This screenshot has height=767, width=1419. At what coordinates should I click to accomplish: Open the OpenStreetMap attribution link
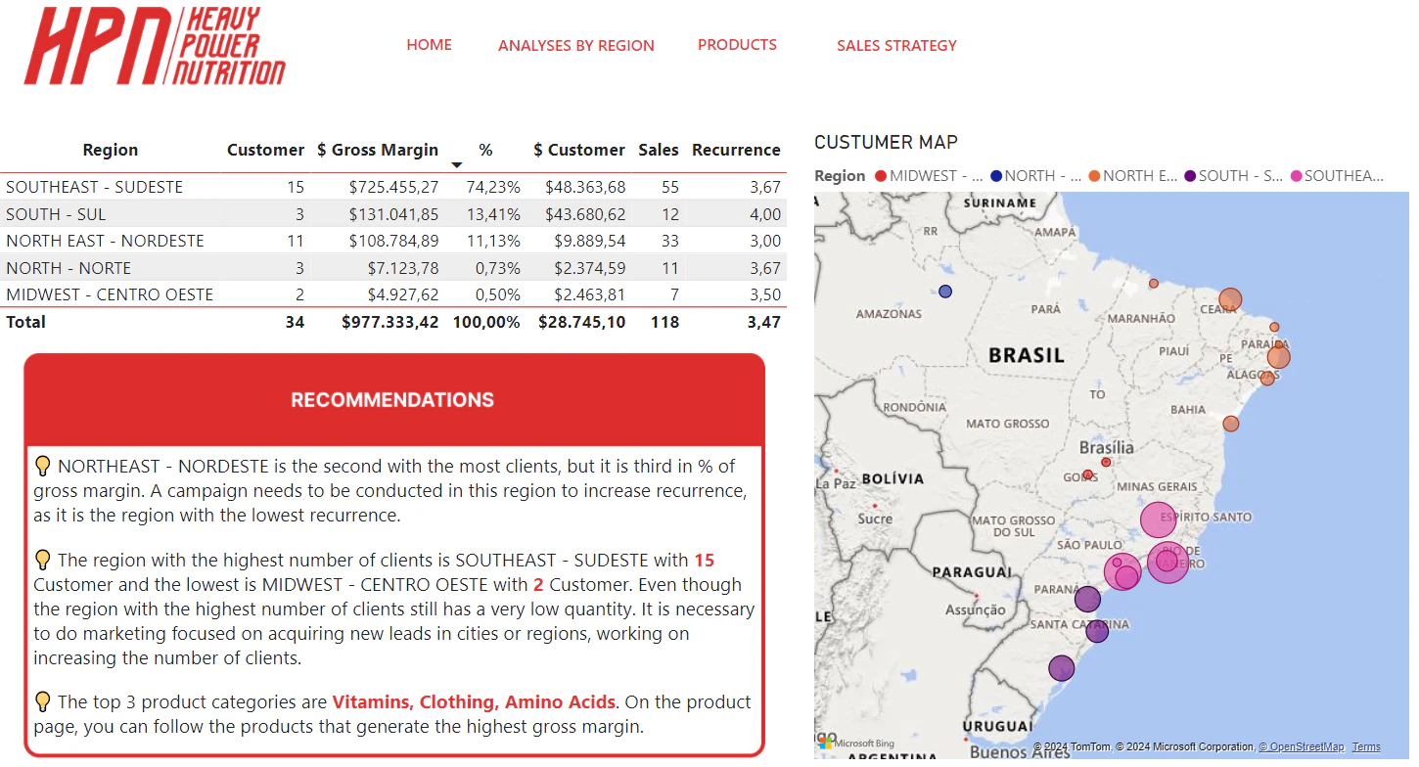coord(1301,746)
